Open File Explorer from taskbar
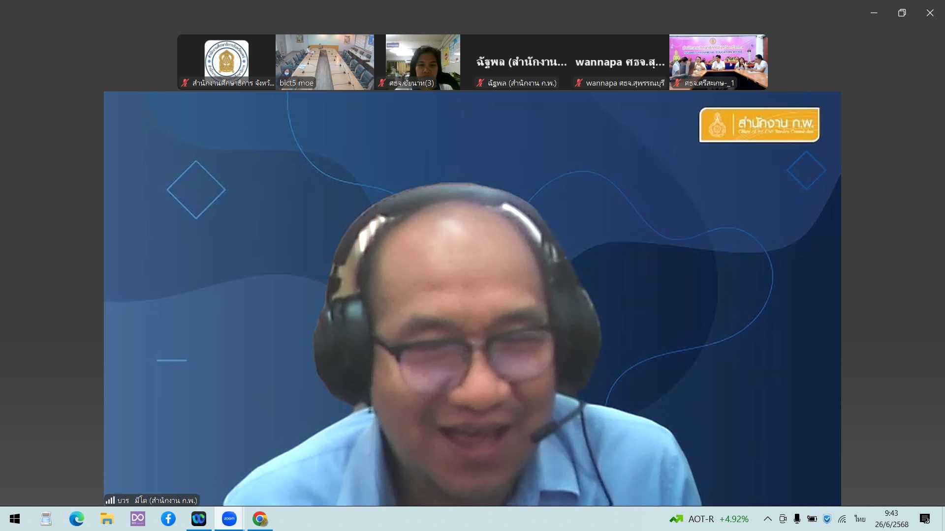The image size is (945, 531). point(107,519)
